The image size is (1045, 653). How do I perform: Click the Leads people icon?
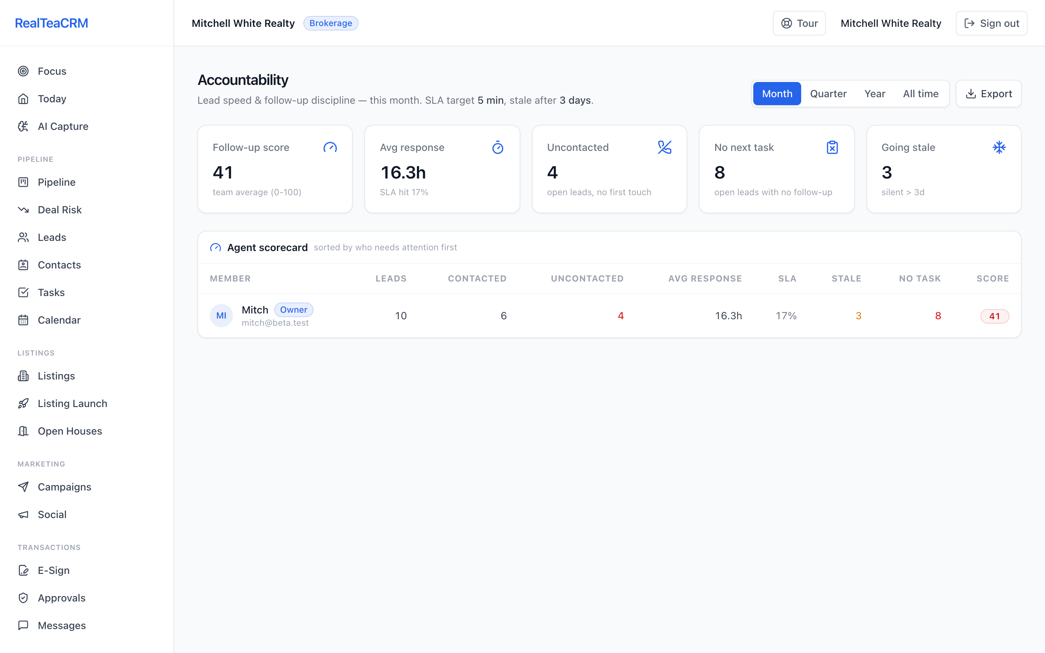(x=23, y=238)
